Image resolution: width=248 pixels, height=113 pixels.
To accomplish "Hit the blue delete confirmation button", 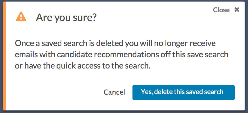I will click(184, 93).
